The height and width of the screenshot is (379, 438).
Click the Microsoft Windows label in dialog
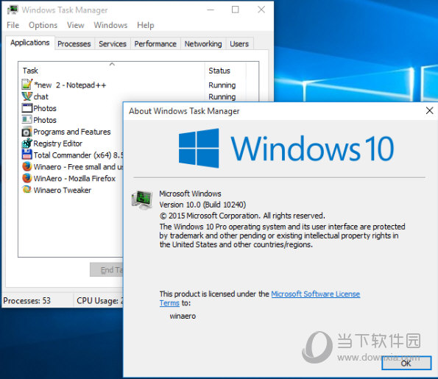click(x=190, y=194)
